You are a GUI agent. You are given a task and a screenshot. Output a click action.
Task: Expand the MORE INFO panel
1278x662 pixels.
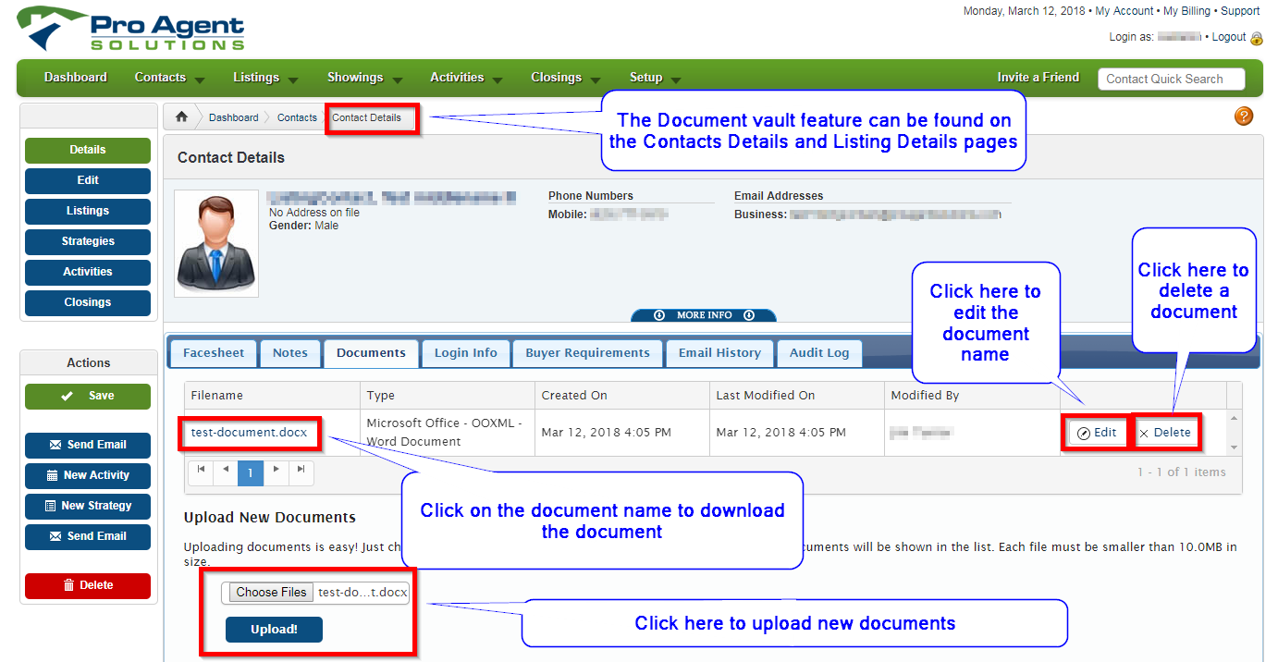pyautogui.click(x=704, y=315)
